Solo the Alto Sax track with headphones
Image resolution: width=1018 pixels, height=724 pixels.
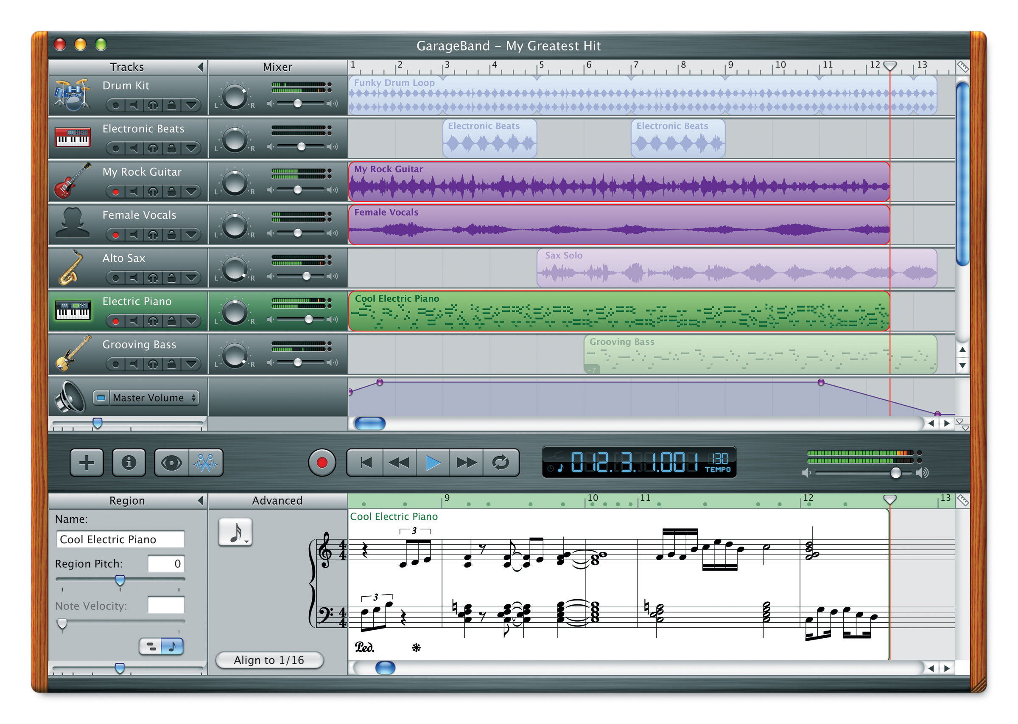[153, 278]
